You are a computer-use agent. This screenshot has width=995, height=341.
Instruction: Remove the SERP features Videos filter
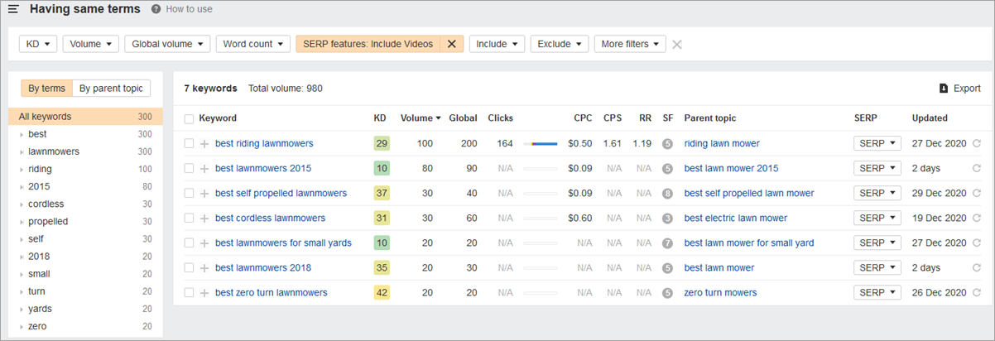coord(451,44)
